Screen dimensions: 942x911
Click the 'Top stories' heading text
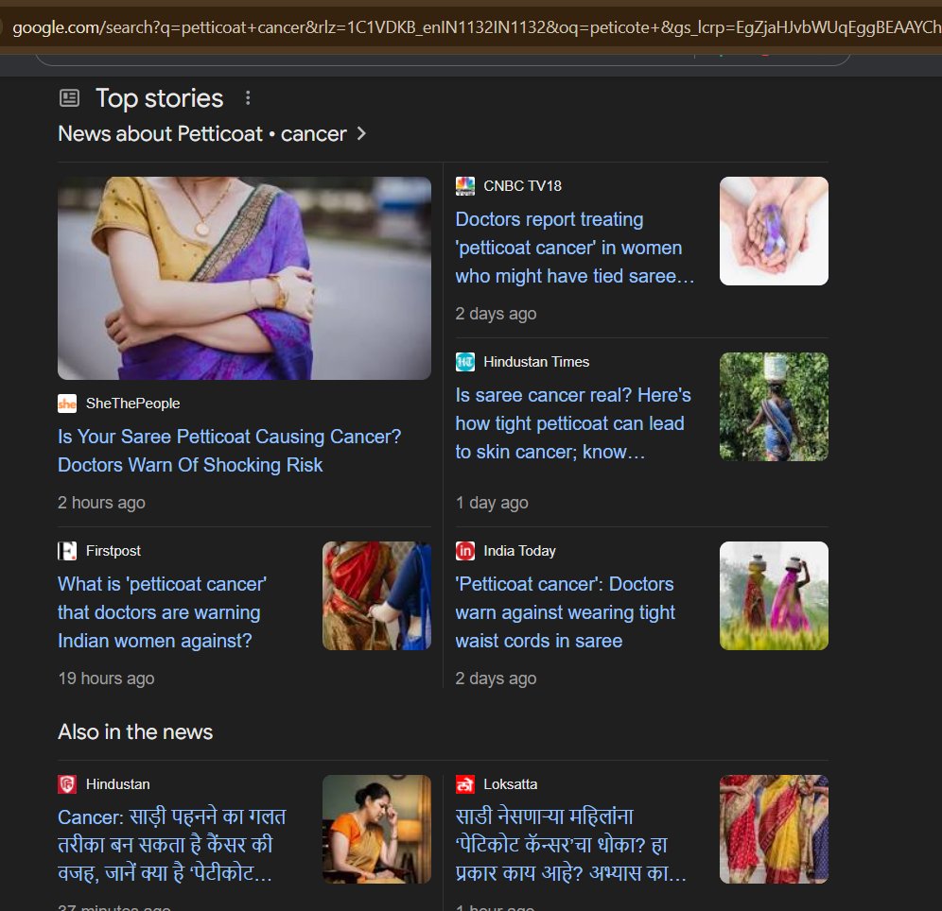click(x=159, y=98)
